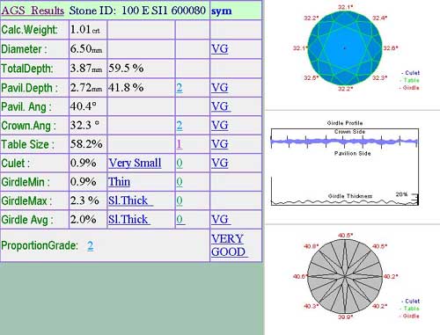Click grade link 2 in Crown.Ang row
This screenshot has width=440, height=335.
click(180, 126)
